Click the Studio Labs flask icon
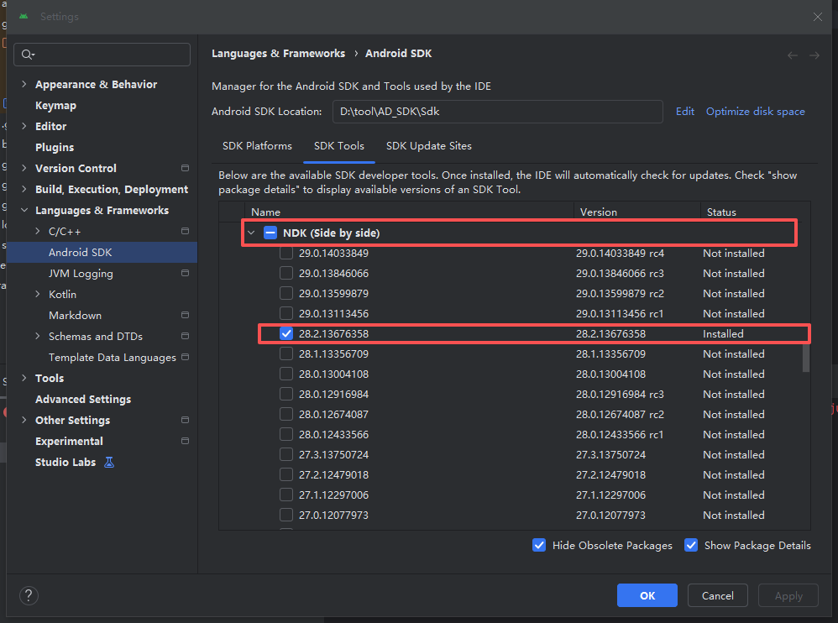The image size is (838, 623). point(109,462)
